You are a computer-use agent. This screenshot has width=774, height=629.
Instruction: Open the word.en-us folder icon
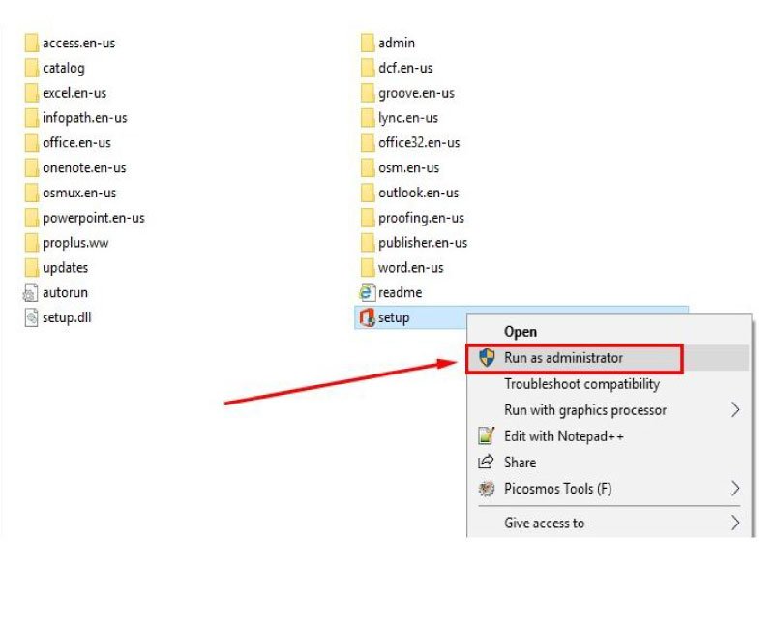(x=368, y=267)
